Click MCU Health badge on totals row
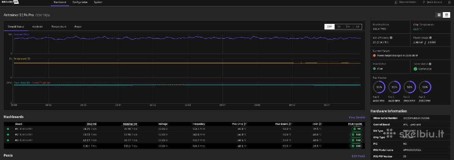Screen dimensions: 454x160 (356, 146)
